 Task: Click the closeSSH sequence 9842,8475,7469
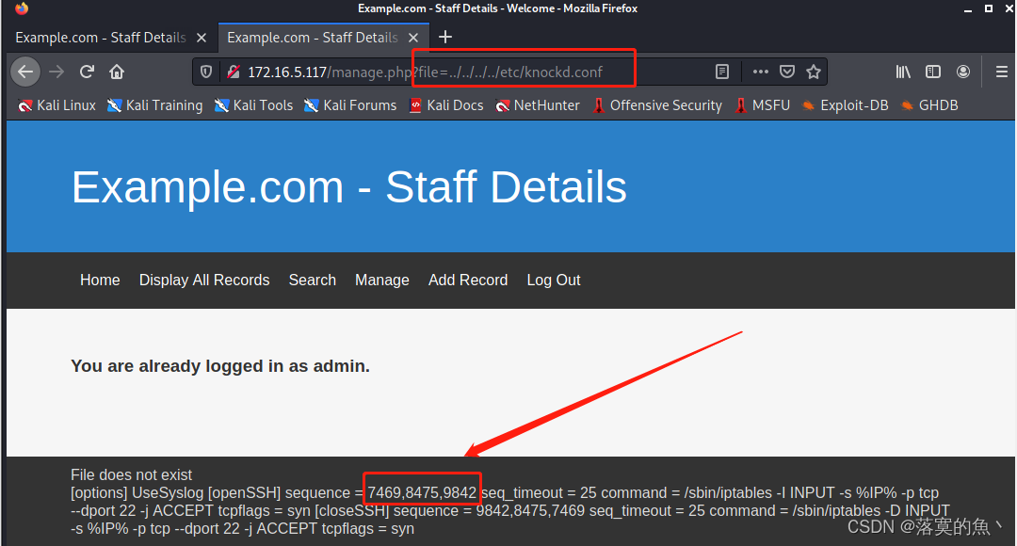530,511
